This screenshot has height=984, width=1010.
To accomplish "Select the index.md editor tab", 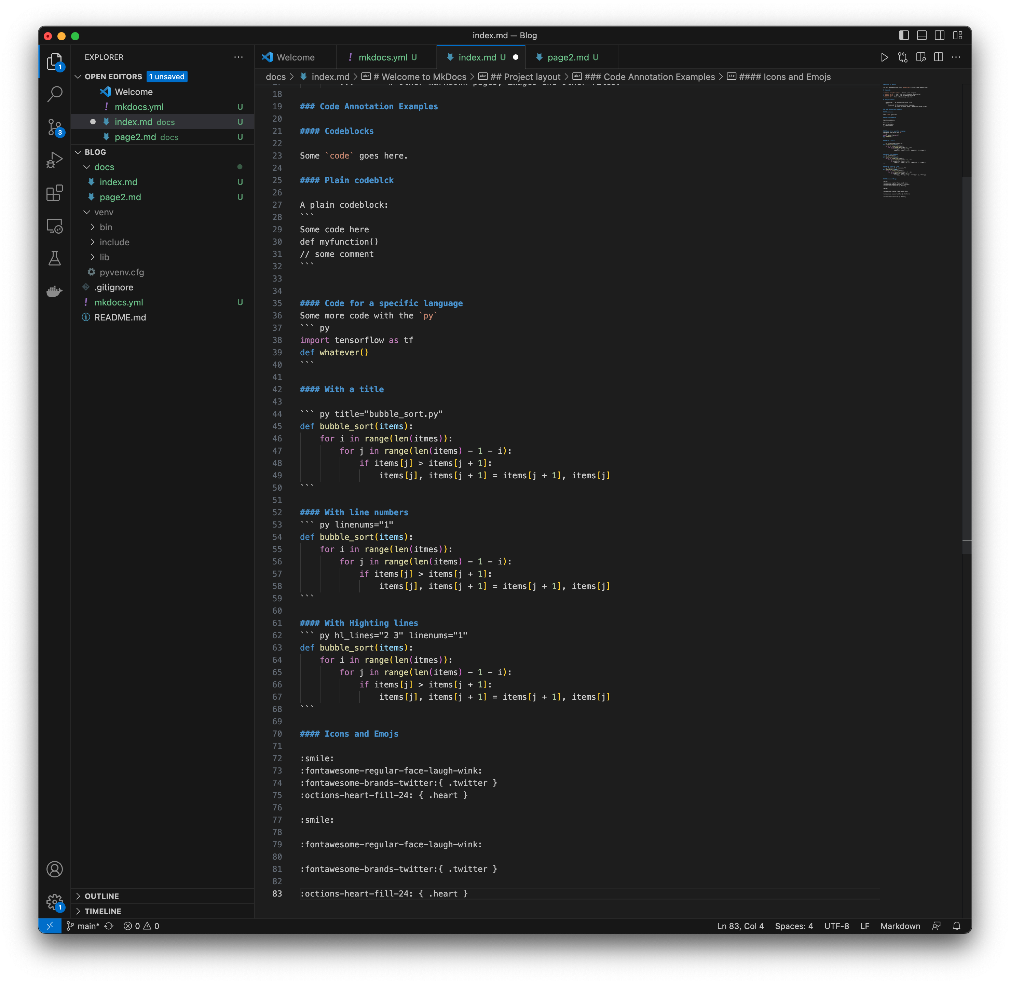I will click(x=481, y=57).
